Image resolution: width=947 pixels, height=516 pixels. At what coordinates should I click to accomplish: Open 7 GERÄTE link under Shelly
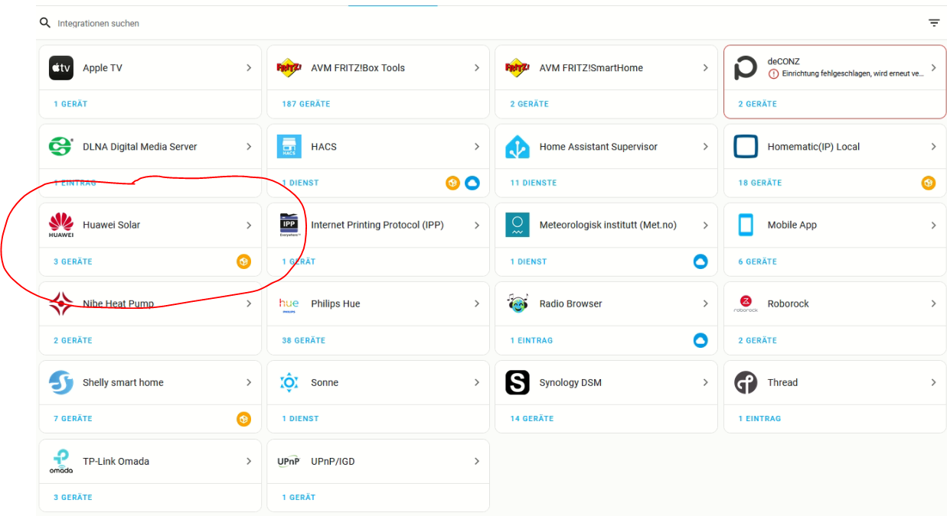coord(73,419)
